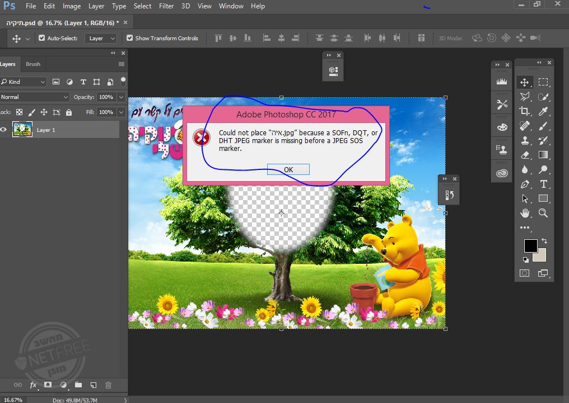Select the Pen tool
This screenshot has height=403, width=569.
point(524,184)
